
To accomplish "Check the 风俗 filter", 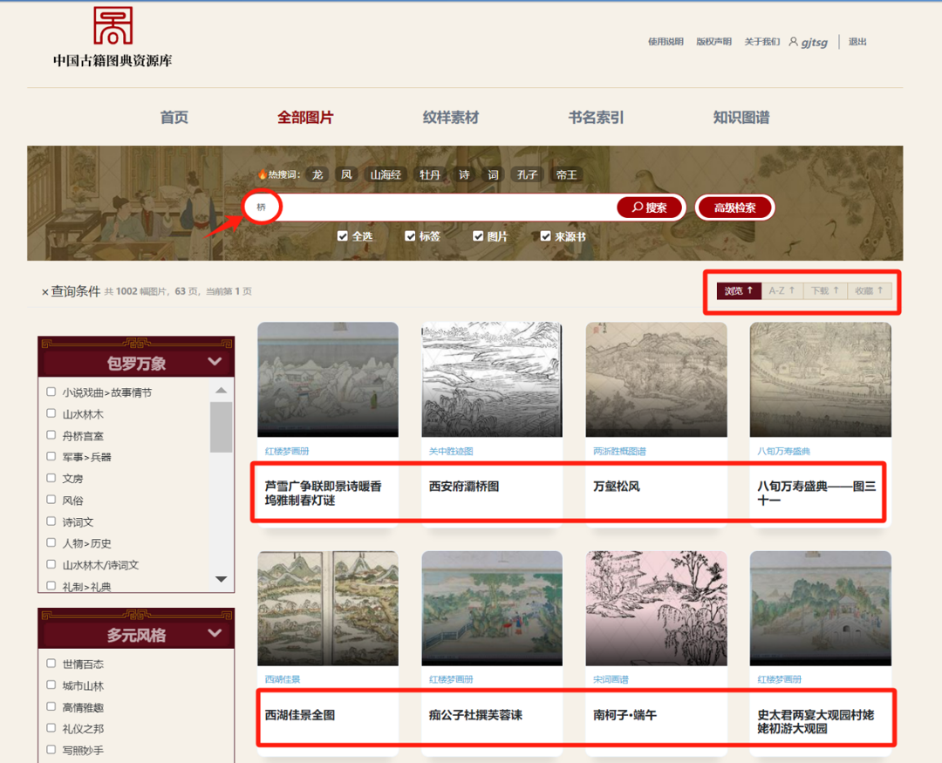I will [x=51, y=500].
